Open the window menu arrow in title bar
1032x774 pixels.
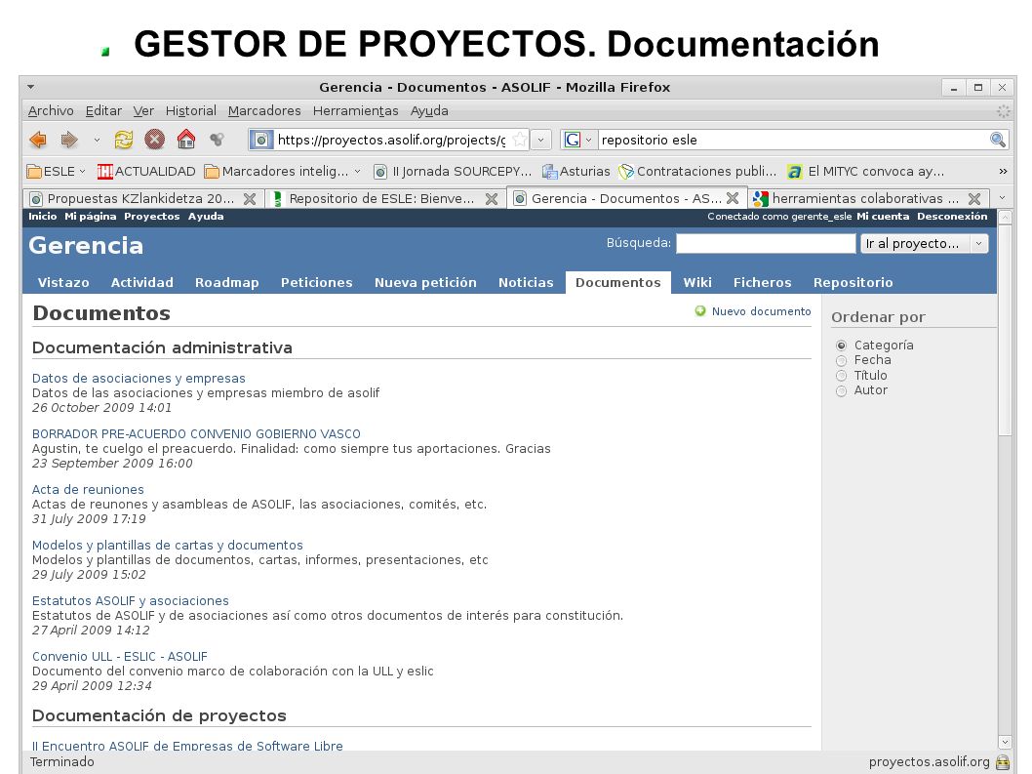pos(31,87)
